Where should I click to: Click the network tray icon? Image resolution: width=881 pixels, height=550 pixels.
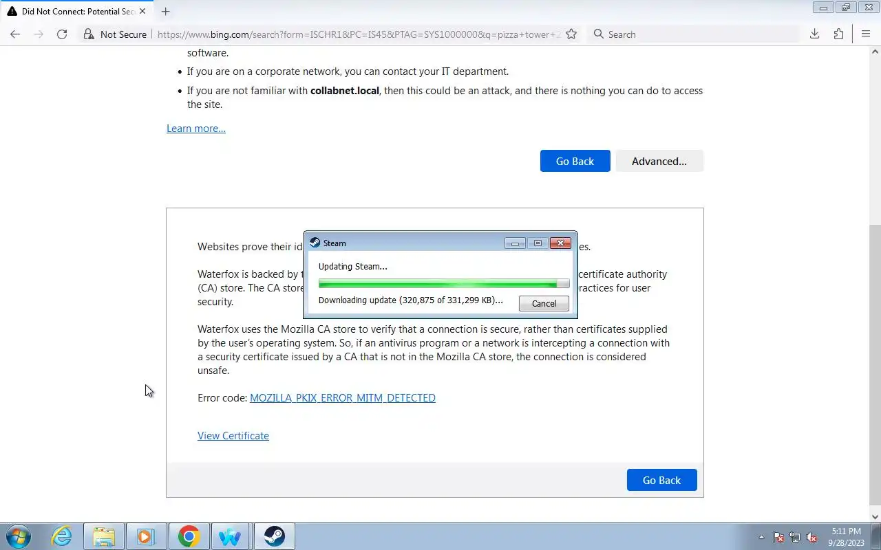point(795,537)
